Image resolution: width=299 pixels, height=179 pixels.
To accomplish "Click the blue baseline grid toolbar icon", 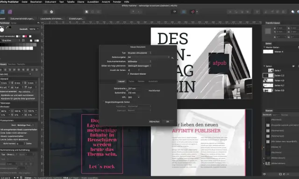I will [184, 12].
